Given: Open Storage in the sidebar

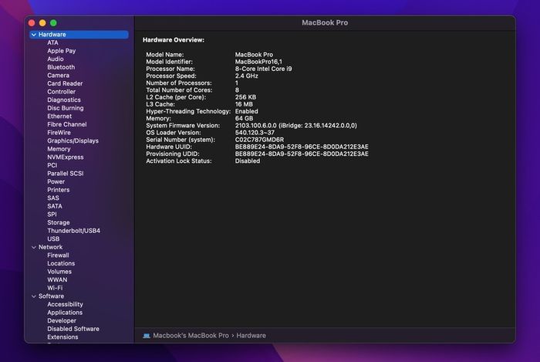Looking at the screenshot, I should (x=58, y=222).
